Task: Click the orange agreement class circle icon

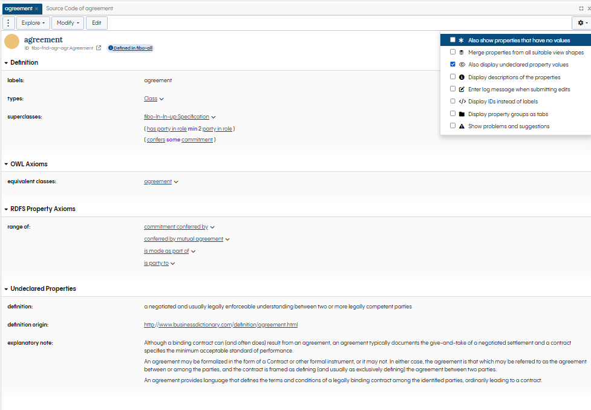Action: click(12, 42)
